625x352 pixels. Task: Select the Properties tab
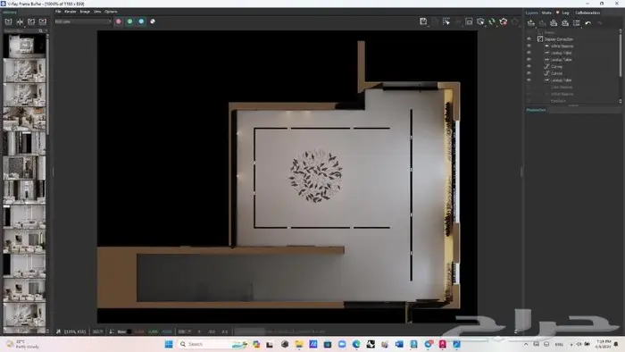pos(536,110)
